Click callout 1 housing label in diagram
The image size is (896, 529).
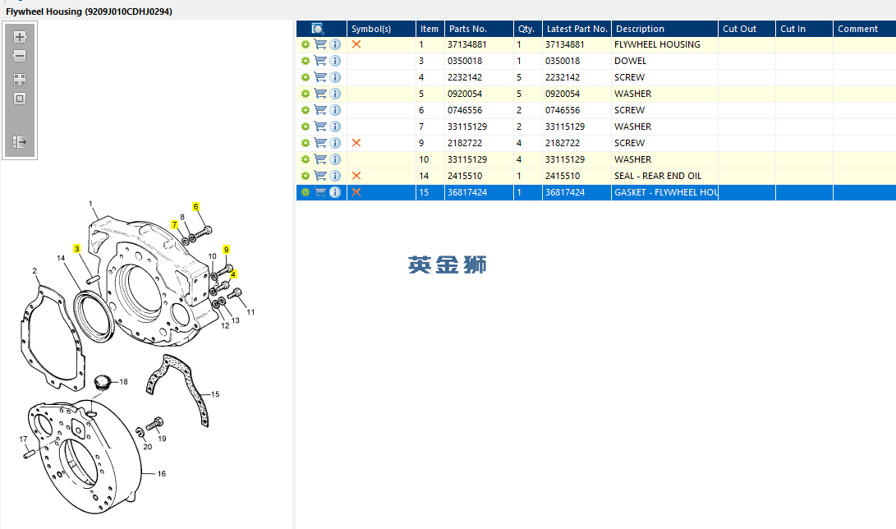coord(90,204)
